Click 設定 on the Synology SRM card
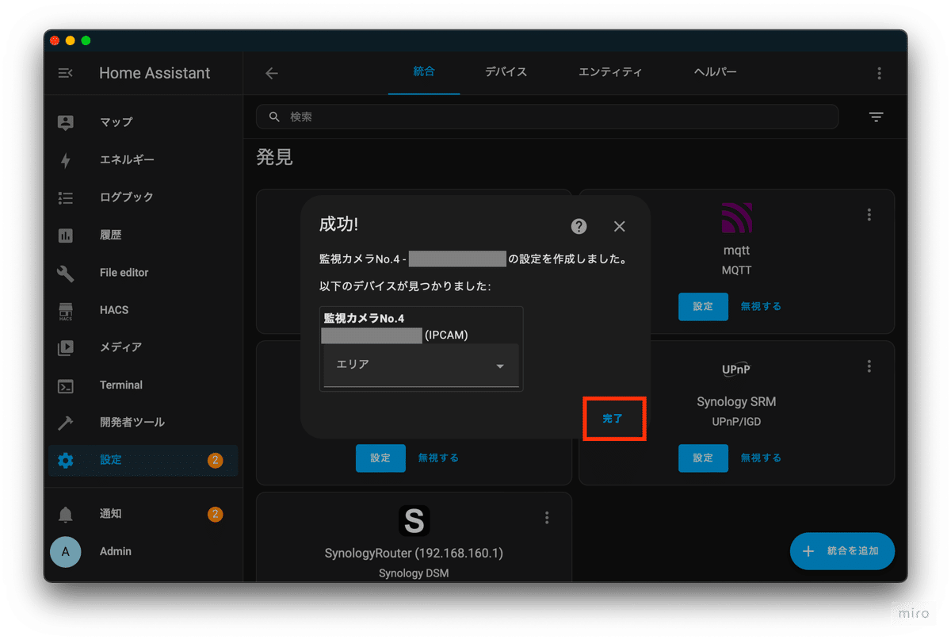This screenshot has height=640, width=951. coord(703,458)
